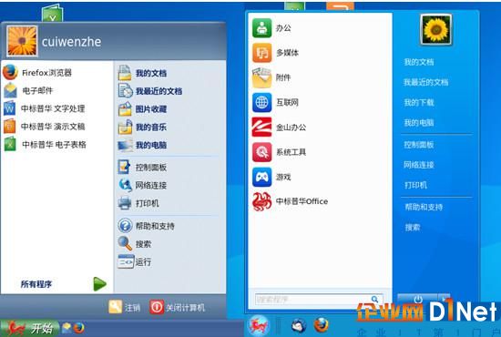This screenshot has height=337, width=501.
Task: Select 控制面板 in the left start menu
Action: point(142,168)
